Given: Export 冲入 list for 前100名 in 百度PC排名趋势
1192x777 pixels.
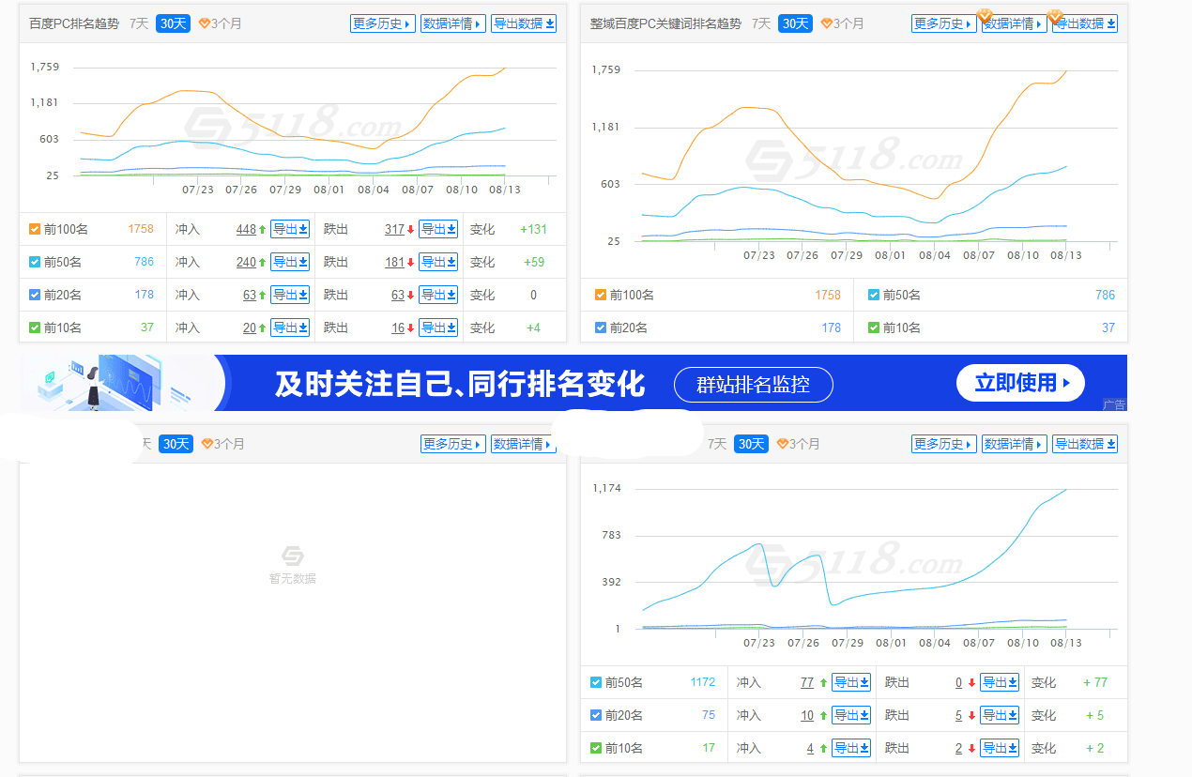Looking at the screenshot, I should pos(290,229).
